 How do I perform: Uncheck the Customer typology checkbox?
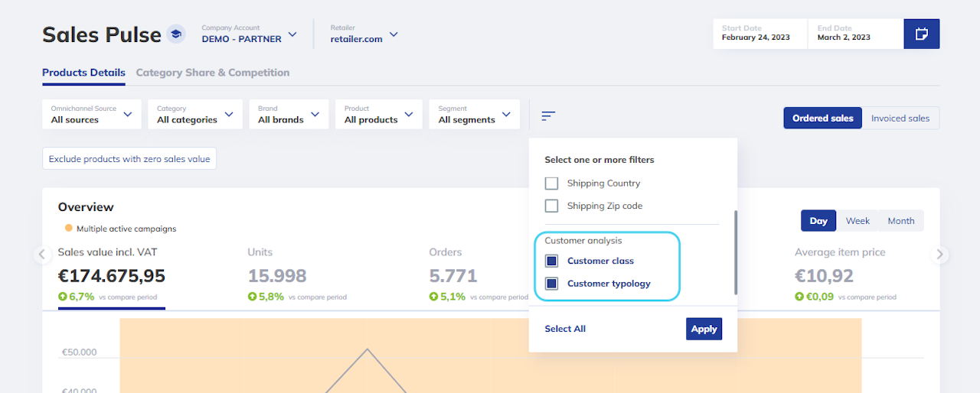pyautogui.click(x=551, y=284)
